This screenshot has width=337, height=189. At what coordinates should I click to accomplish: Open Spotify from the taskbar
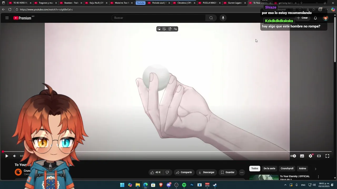tap(184, 185)
